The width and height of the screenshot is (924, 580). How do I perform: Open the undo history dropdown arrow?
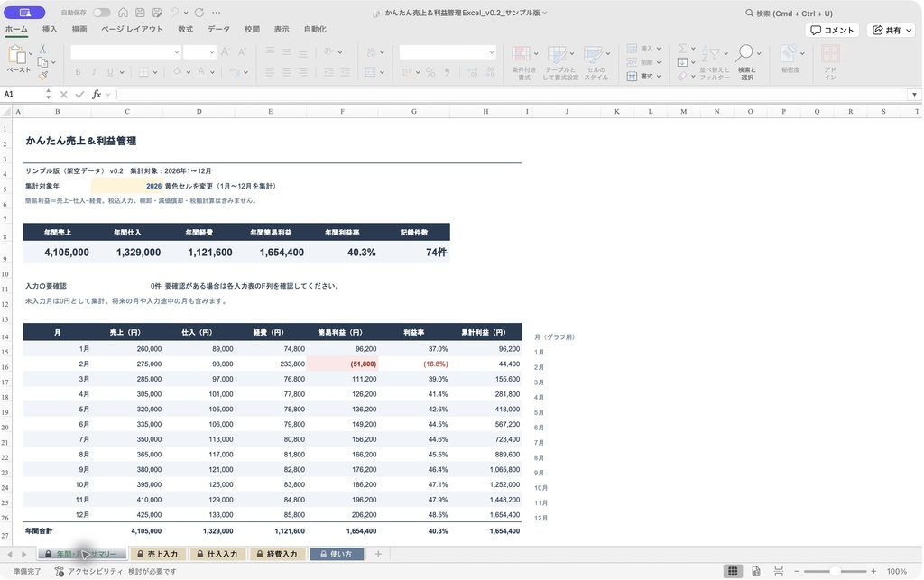coord(186,13)
